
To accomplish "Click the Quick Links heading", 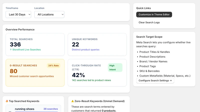I will [x=143, y=8].
